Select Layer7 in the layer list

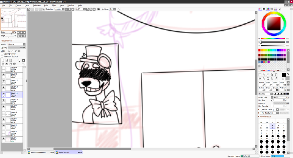(x=12, y=108)
